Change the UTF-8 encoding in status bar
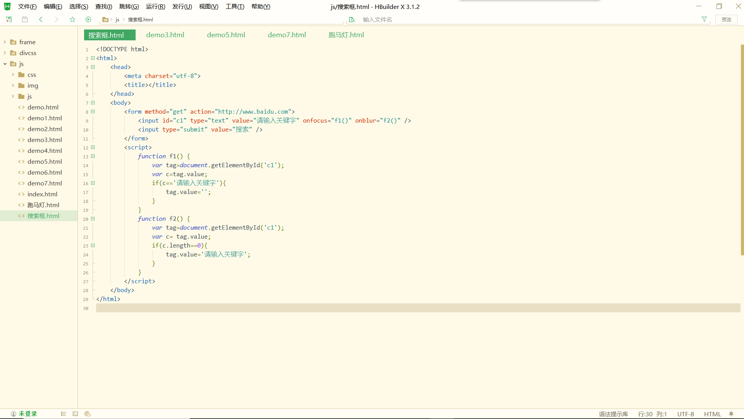Screen dimensions: 744x419 click(685, 414)
